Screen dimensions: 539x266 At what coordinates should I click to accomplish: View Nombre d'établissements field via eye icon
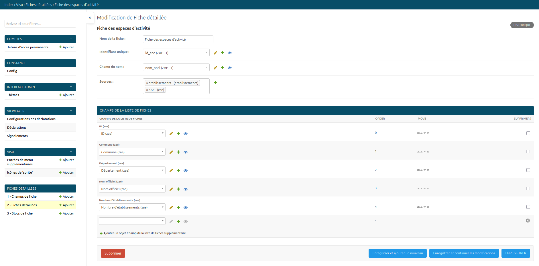(186, 208)
